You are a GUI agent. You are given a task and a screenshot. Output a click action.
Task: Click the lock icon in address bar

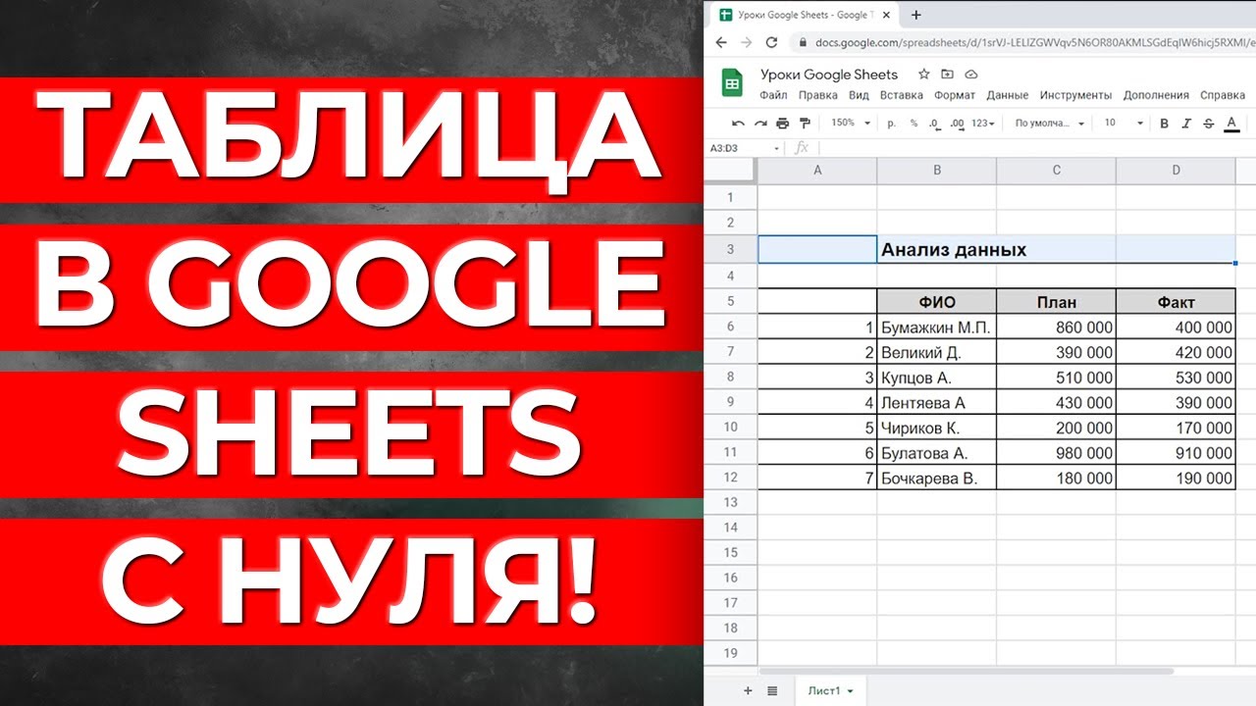(804, 42)
